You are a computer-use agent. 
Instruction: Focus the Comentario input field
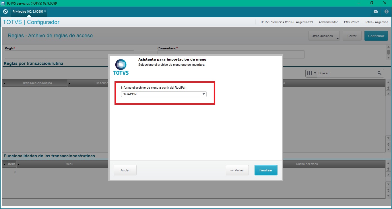pos(231,55)
